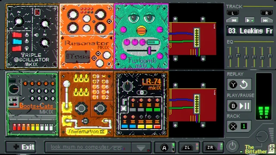Adjust the fifth EQ slider

tap(262, 57)
